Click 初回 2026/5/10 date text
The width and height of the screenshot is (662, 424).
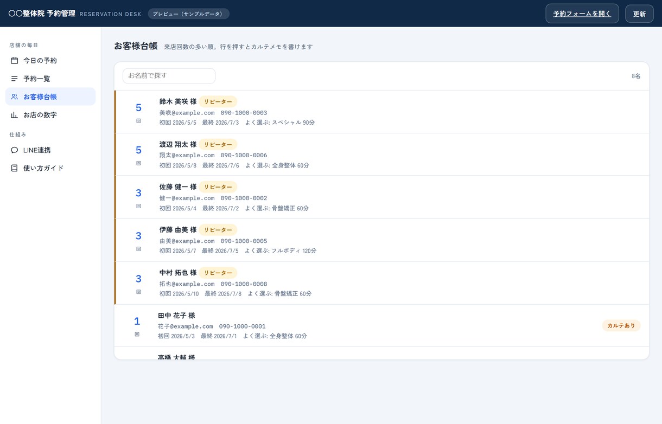point(179,294)
